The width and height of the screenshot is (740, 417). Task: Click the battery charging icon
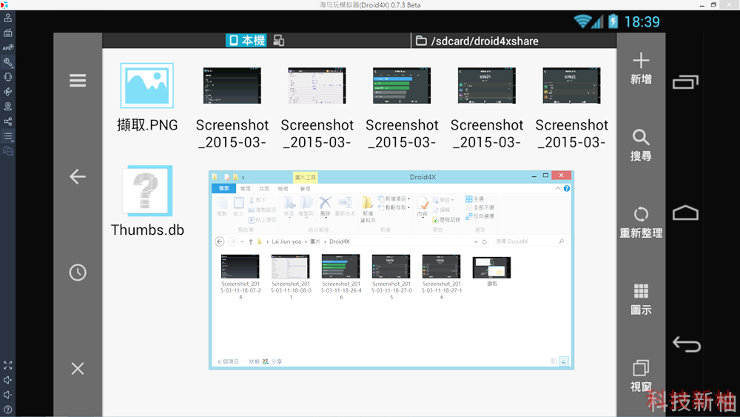pos(613,21)
